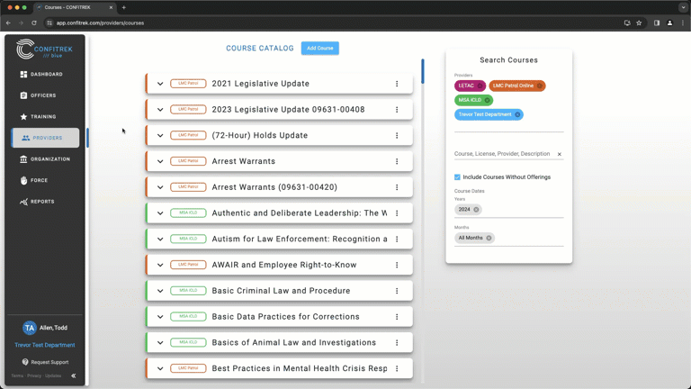Open the browser three-dot menu
The height and width of the screenshot is (389, 691).
683,23
